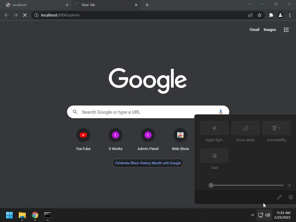Close the localhost tab

coord(67,5)
